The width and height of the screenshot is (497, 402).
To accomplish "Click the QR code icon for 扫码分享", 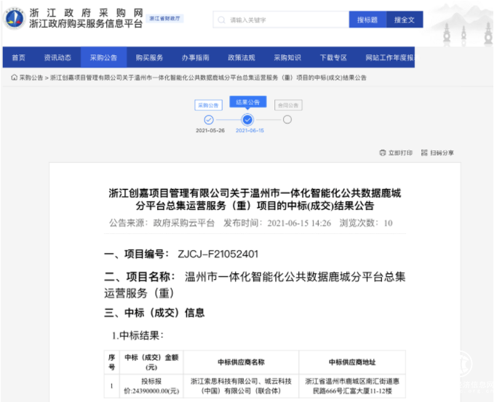I will (x=424, y=153).
